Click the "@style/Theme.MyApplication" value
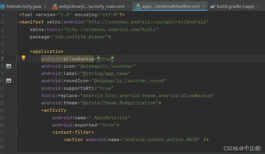265x154 pixels. tap(119, 103)
